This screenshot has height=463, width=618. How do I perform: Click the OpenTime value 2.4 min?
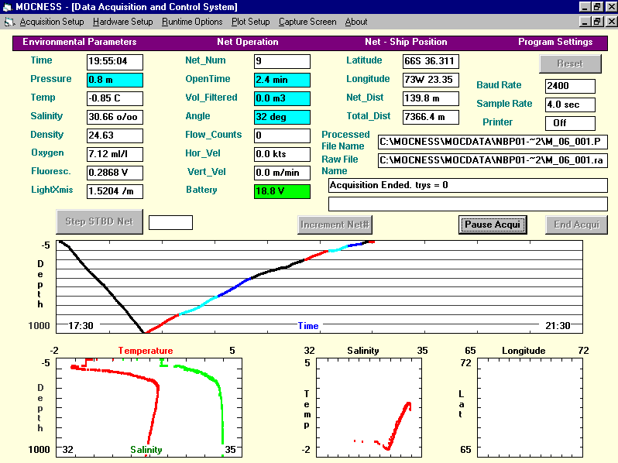click(x=282, y=80)
